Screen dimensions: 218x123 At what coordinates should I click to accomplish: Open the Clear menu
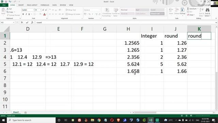(x=191, y=15)
